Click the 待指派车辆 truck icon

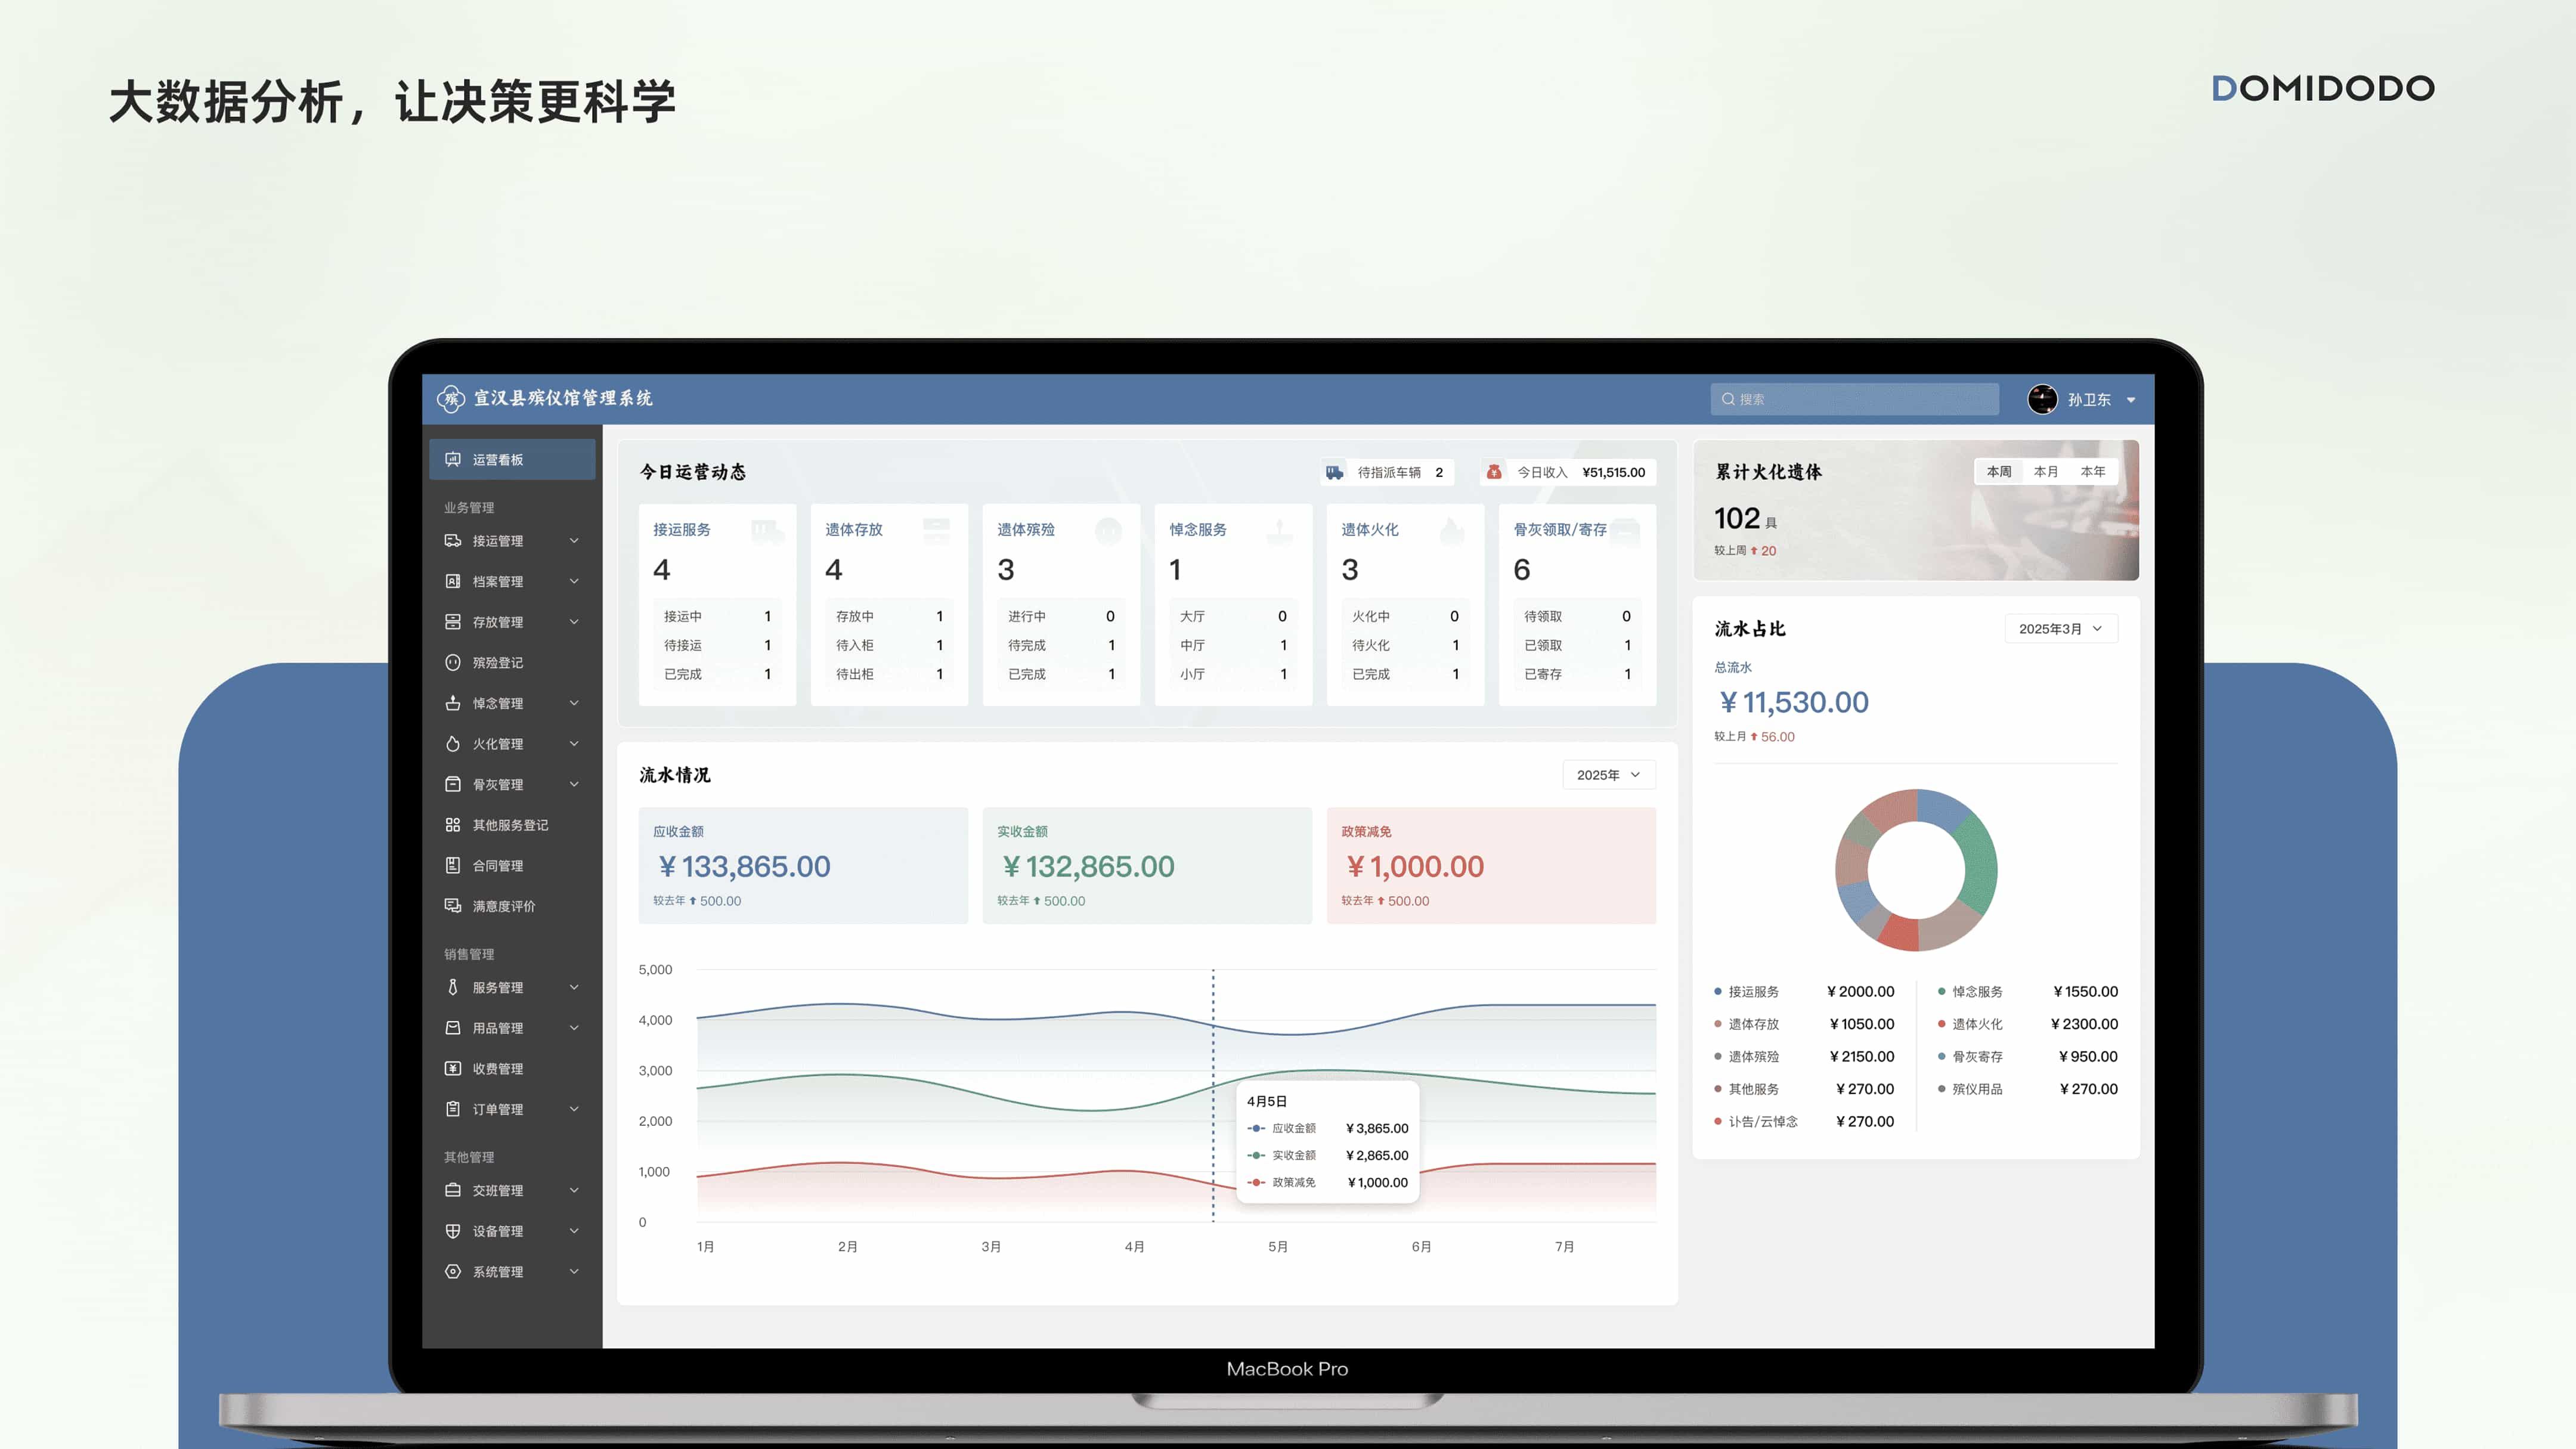pyautogui.click(x=1335, y=472)
